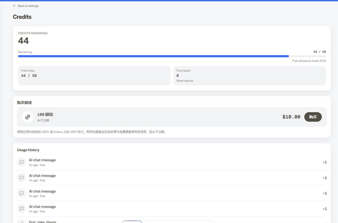
Task: Click the "Free allowance resets 8:00" note
Action: click(x=309, y=61)
